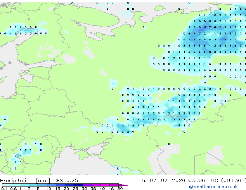Click the '03..06 UTC' time text
Viewport: 246px width, 190px height.
click(203, 181)
